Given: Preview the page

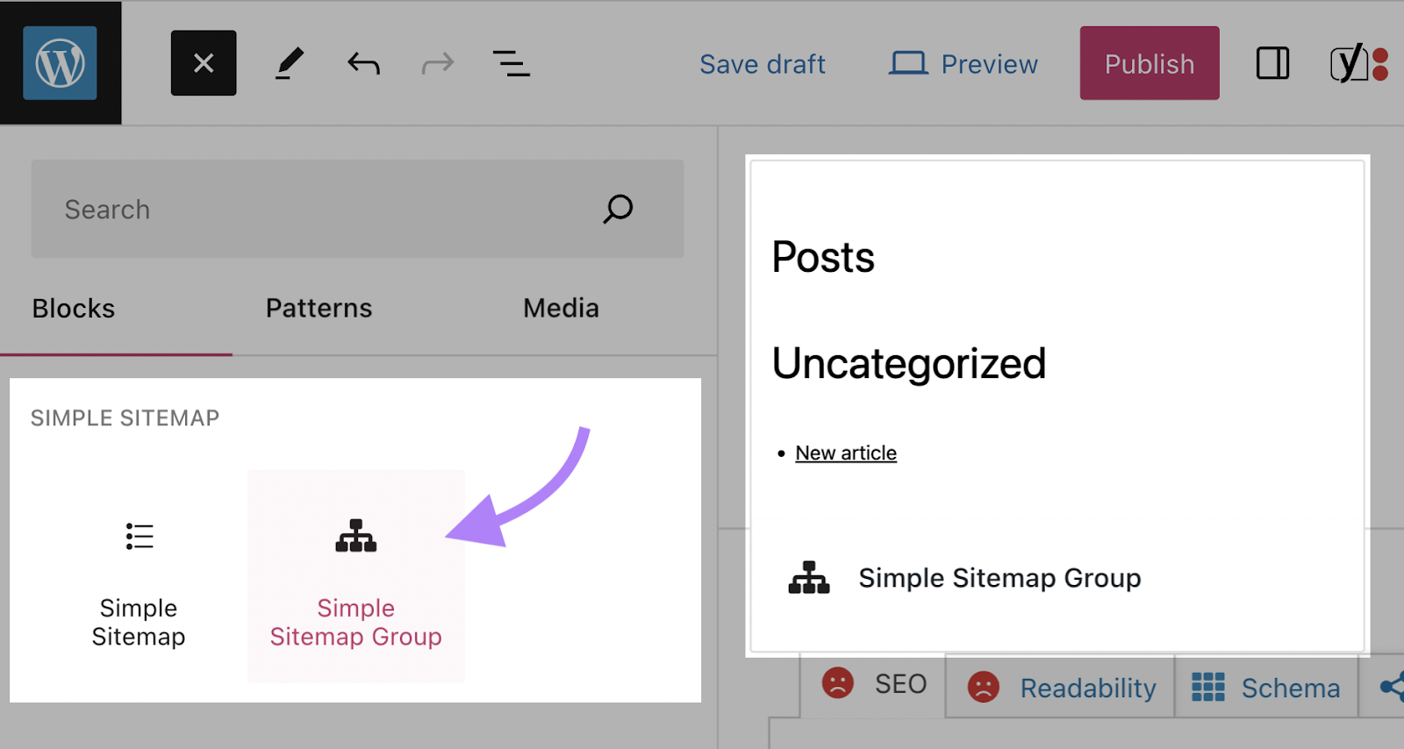Looking at the screenshot, I should (x=963, y=64).
